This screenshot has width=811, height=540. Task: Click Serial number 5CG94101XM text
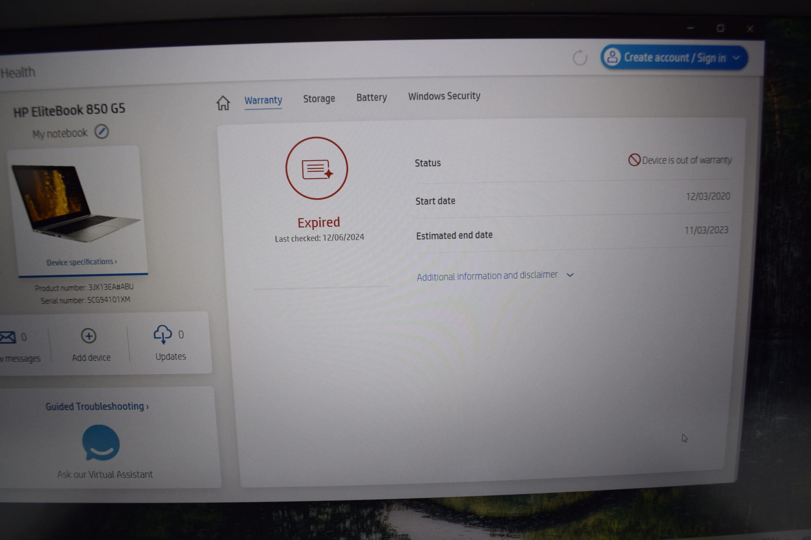pos(86,300)
